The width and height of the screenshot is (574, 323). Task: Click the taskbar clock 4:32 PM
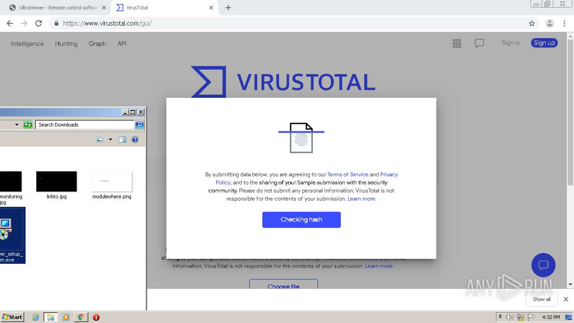[551, 317]
